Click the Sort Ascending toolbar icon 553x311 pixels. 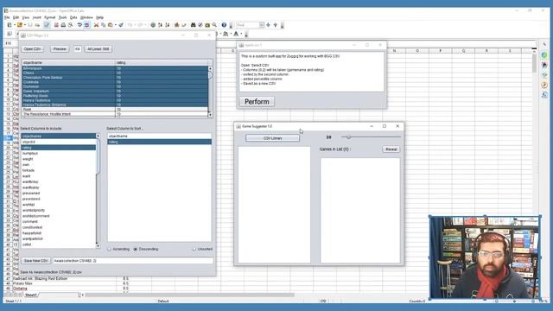(160, 25)
